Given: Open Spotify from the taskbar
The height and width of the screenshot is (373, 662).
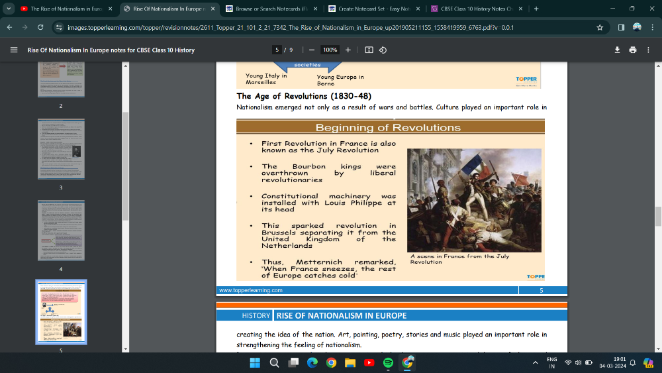Looking at the screenshot, I should coord(388,362).
